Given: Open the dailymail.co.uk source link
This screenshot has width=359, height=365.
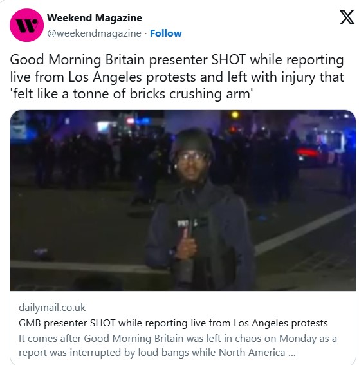Looking at the screenshot, I should tap(52, 308).
